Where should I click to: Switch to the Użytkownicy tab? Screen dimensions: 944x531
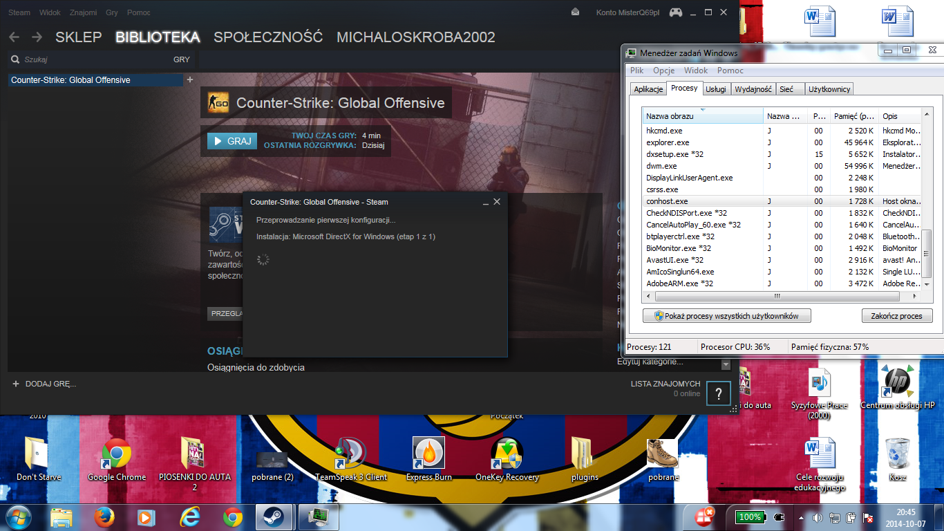[829, 89]
